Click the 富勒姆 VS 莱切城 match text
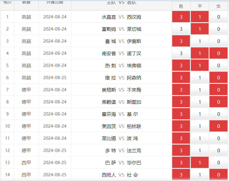The height and width of the screenshot is (181, 229). point(121,29)
